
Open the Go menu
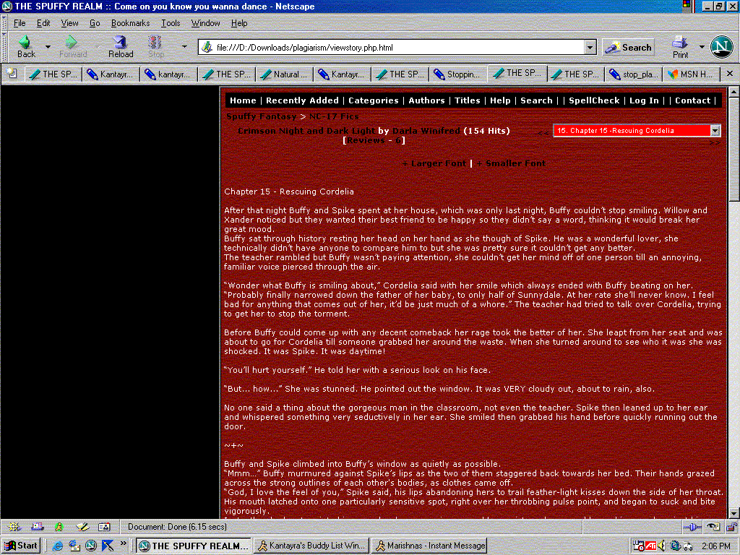pos(95,23)
